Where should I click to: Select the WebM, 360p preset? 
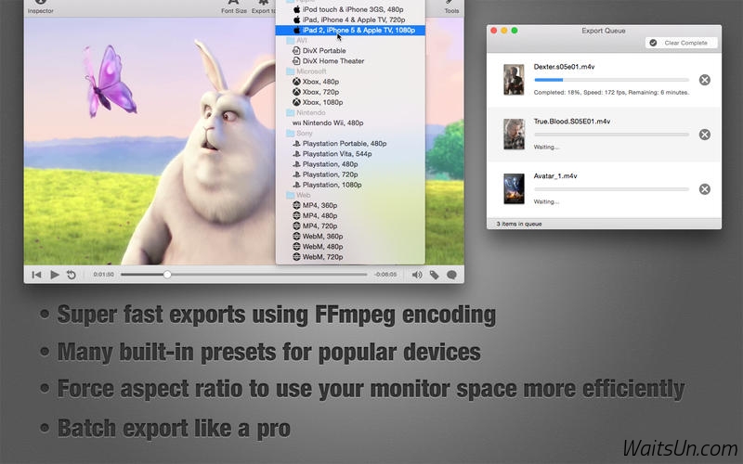coord(350,237)
